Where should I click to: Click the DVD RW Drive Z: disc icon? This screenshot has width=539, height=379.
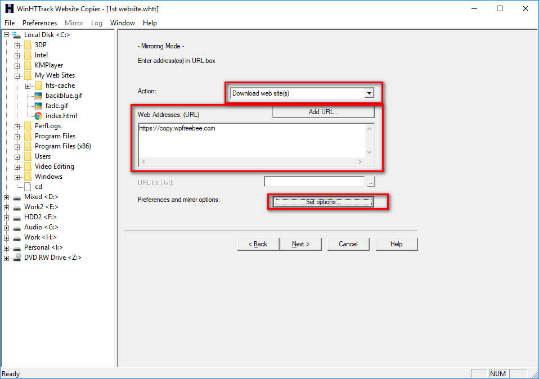[x=17, y=258]
